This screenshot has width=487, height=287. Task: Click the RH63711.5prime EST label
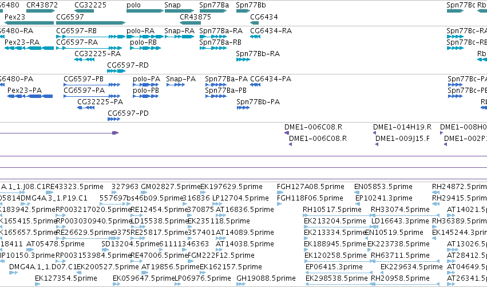click(400, 255)
